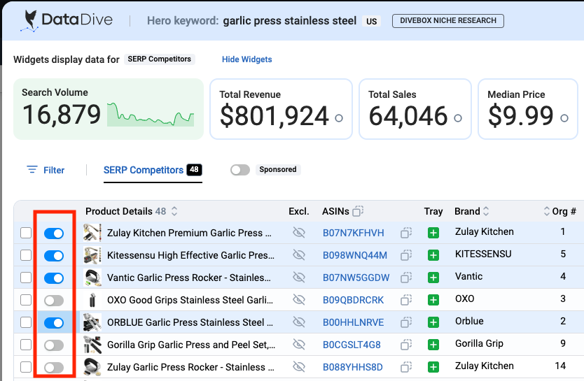This screenshot has height=381, width=584.
Task: Sort by Org # column
Action: pyautogui.click(x=546, y=211)
